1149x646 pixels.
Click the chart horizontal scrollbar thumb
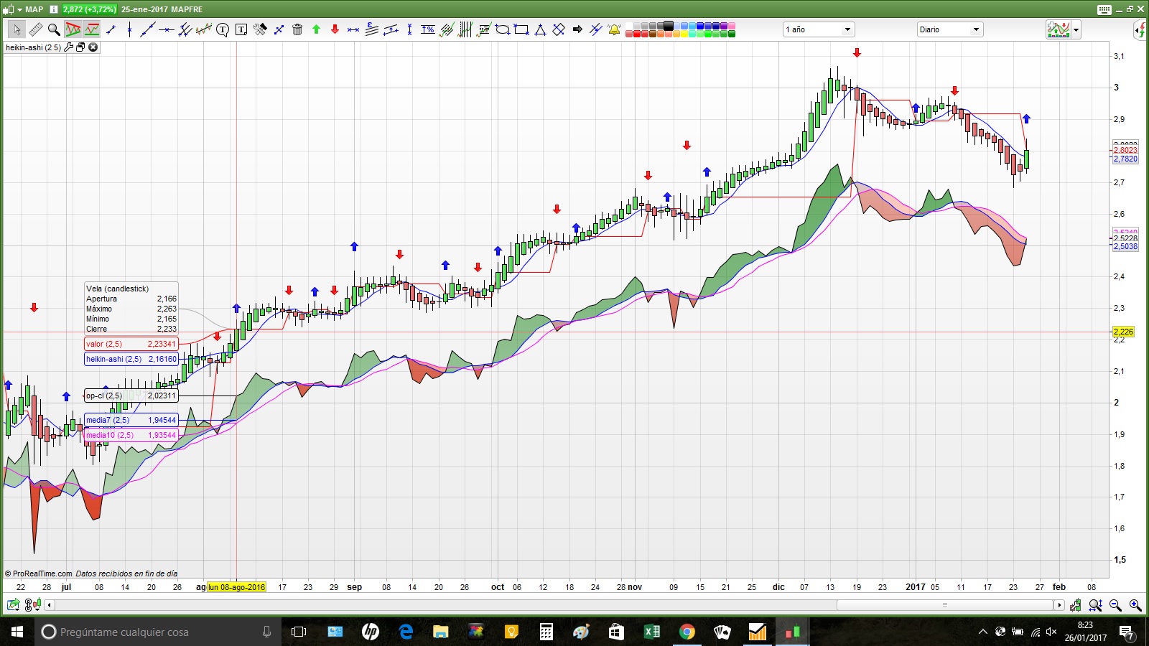944,605
